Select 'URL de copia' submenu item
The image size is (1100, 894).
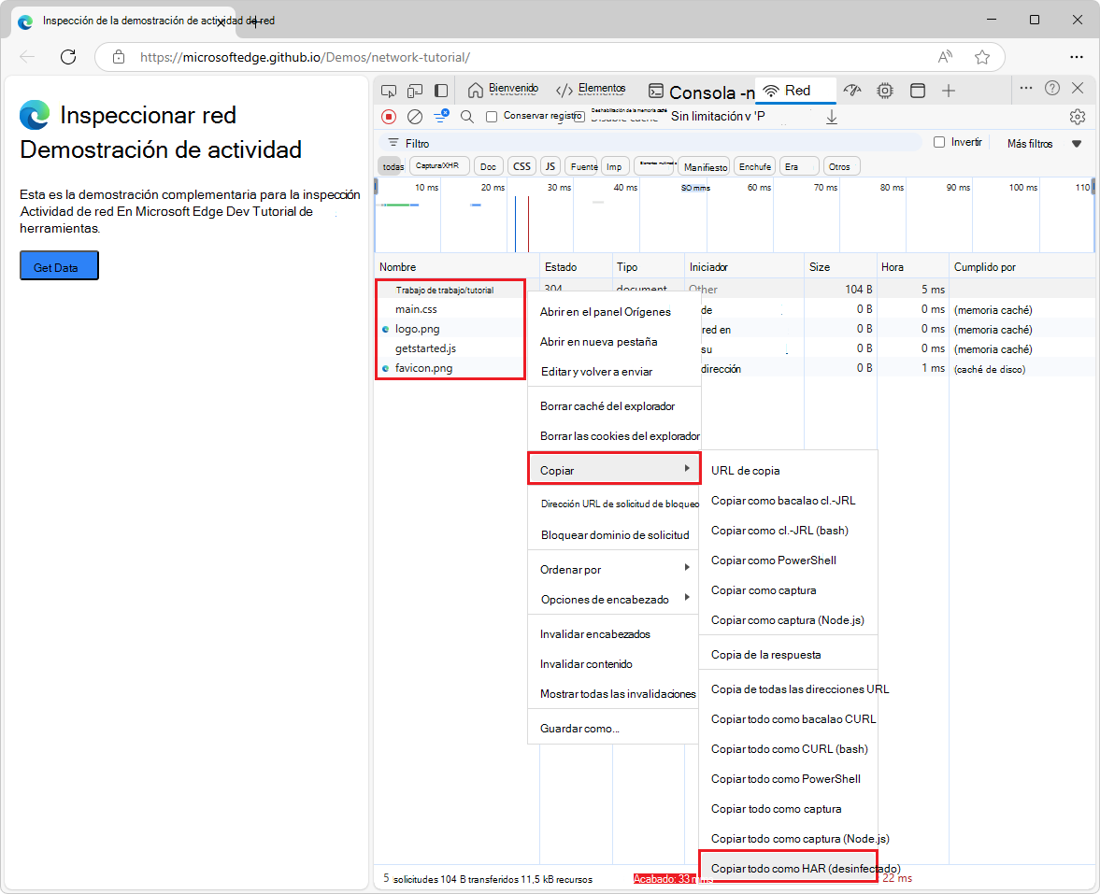pyautogui.click(x=789, y=471)
